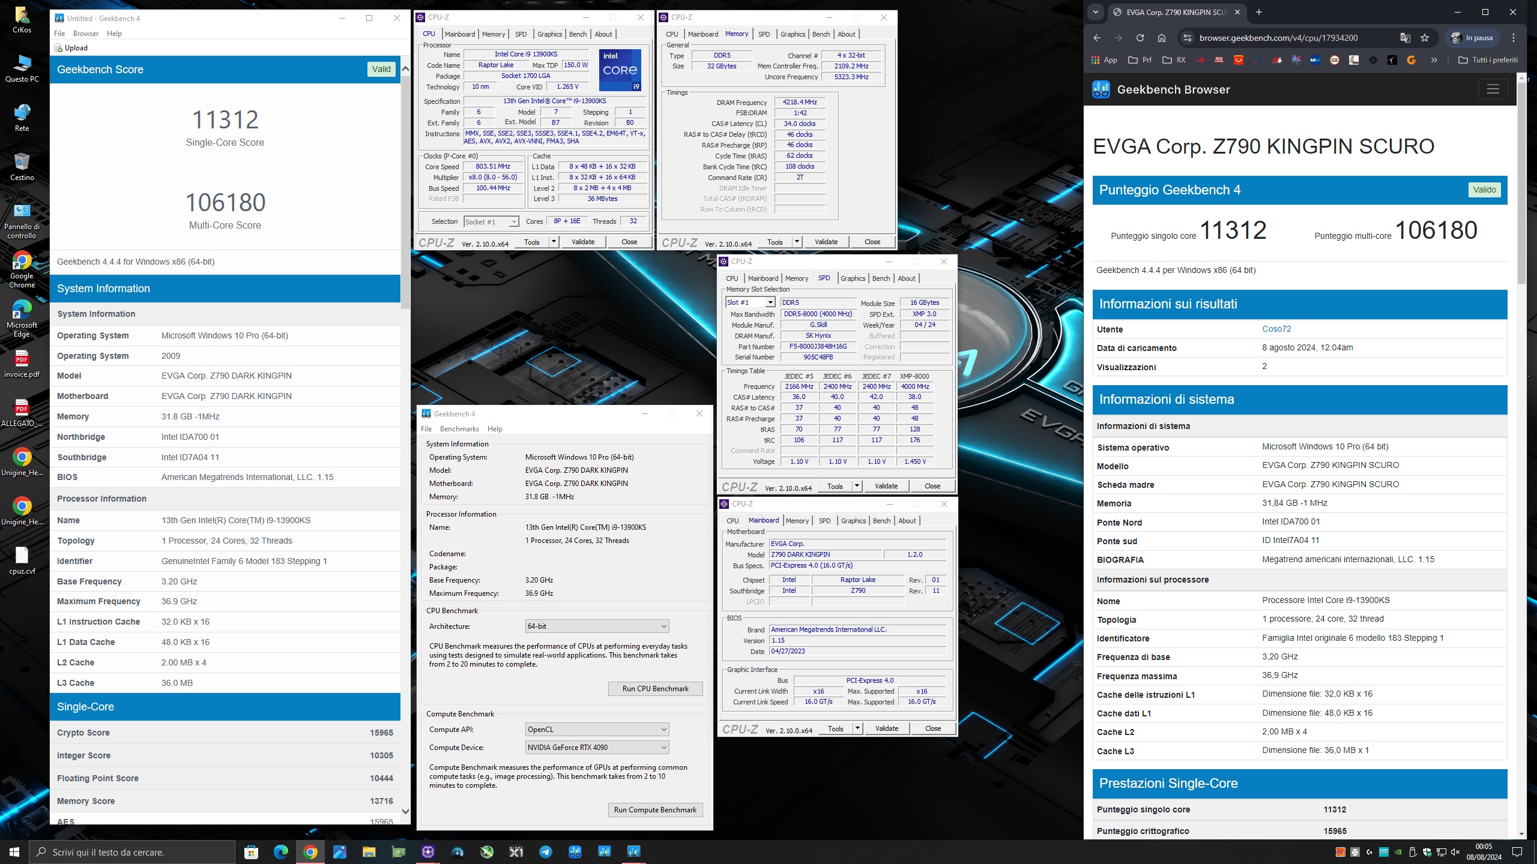
Task: Click the Chrome page vertical scrollbar thumb
Action: [x=1521, y=183]
